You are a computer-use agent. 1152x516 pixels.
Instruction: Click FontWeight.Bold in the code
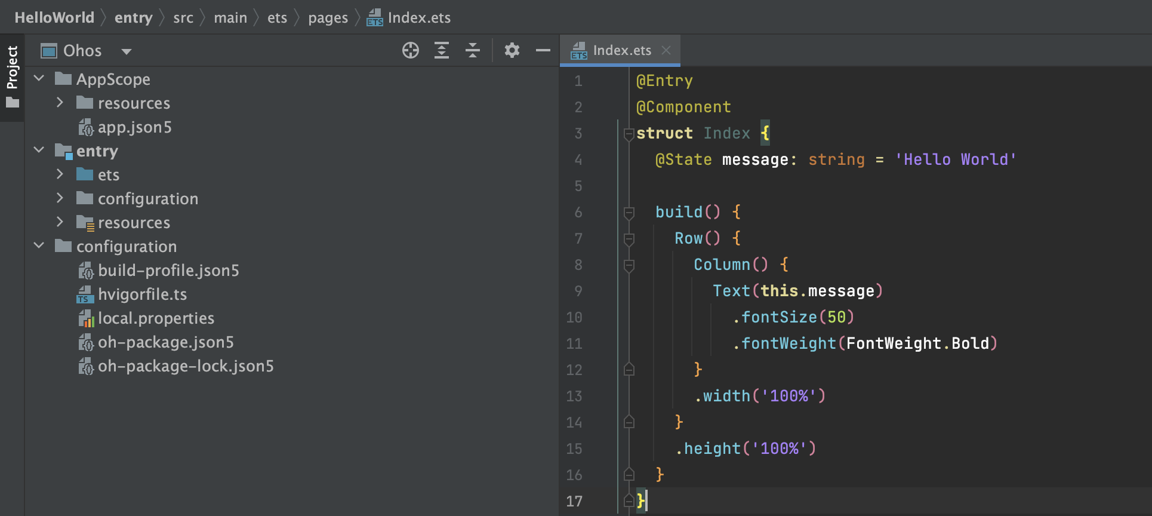click(917, 343)
